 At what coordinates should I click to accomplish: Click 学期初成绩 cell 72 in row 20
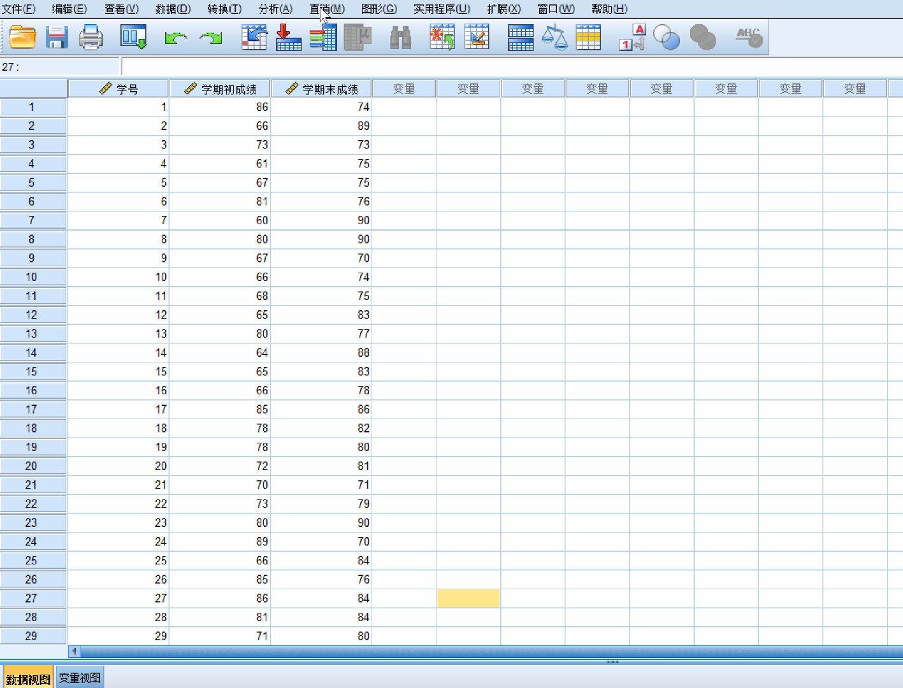point(220,466)
